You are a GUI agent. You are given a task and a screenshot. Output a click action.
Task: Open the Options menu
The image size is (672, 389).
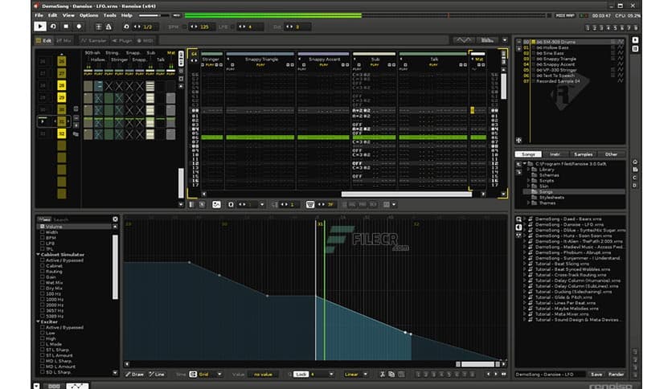click(x=88, y=15)
